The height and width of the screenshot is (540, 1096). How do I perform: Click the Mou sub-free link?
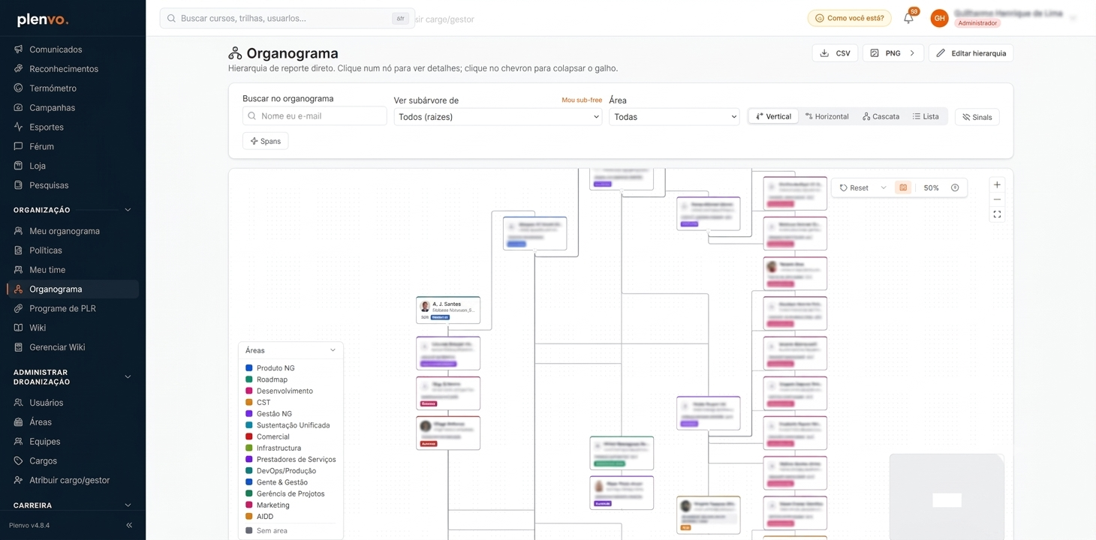tap(582, 100)
